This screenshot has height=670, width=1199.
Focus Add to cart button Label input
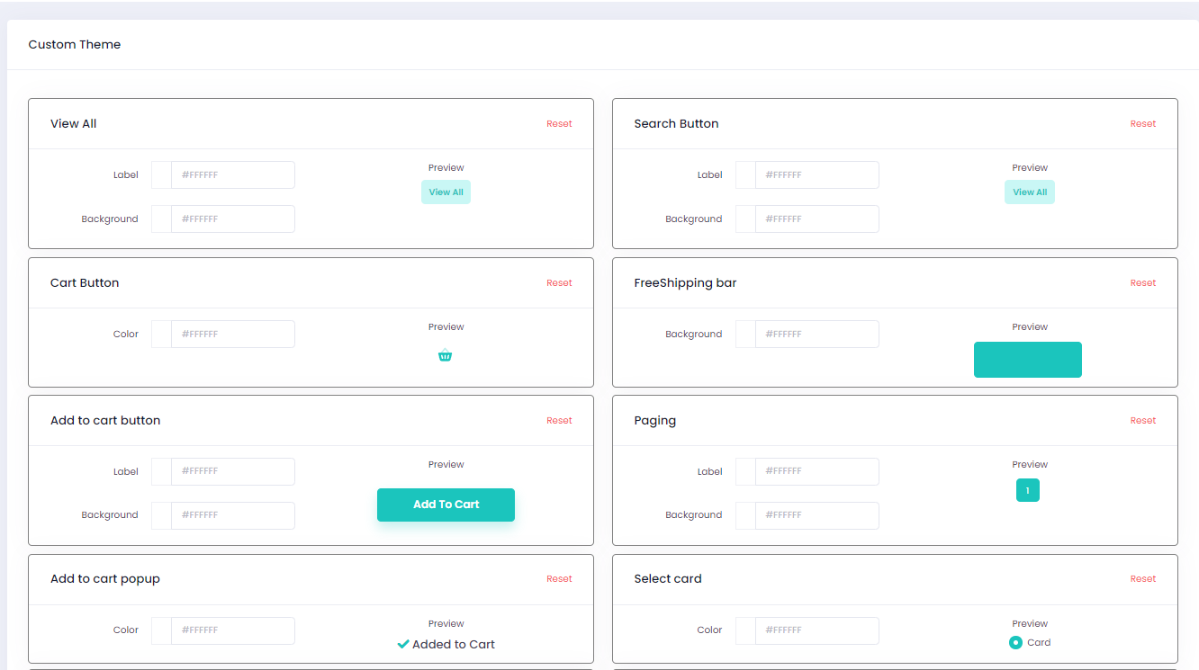tap(233, 472)
